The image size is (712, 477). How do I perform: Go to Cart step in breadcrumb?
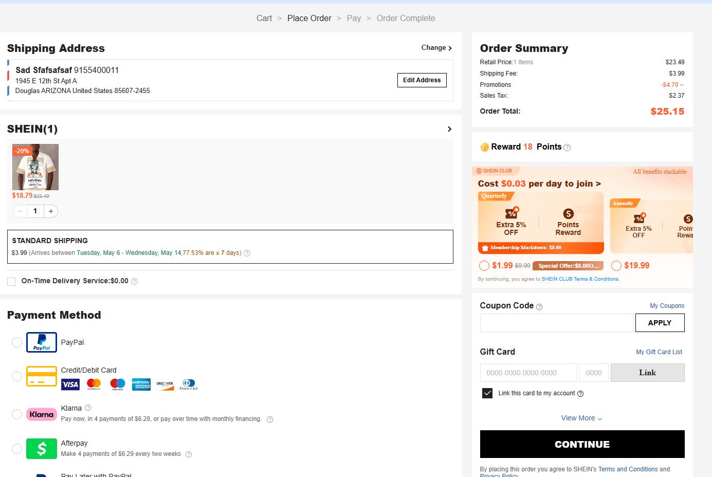pyautogui.click(x=264, y=19)
